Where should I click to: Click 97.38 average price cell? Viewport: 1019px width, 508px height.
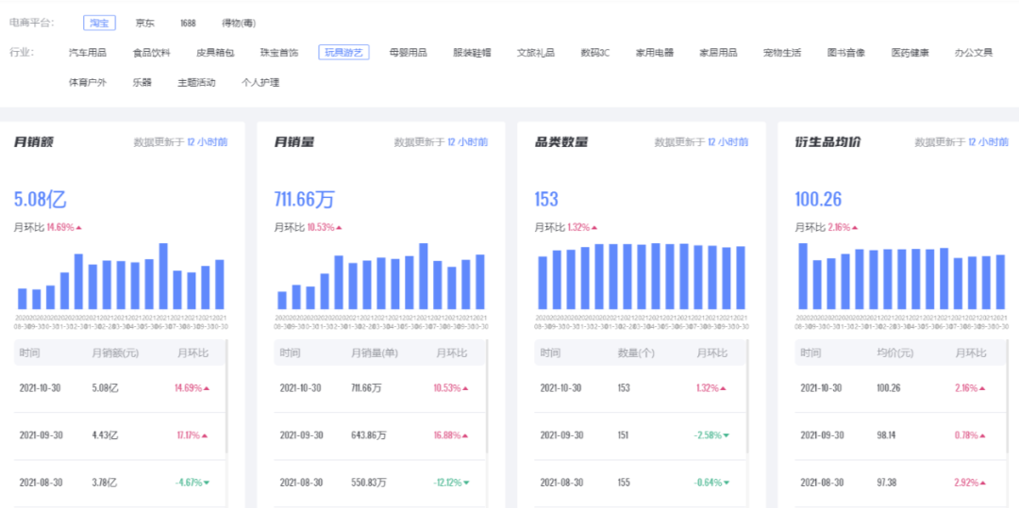pos(886,483)
